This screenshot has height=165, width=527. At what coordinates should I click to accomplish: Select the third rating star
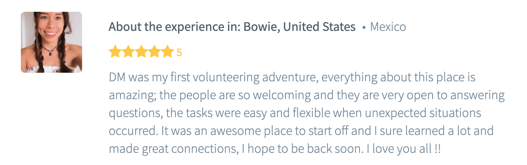[141, 52]
